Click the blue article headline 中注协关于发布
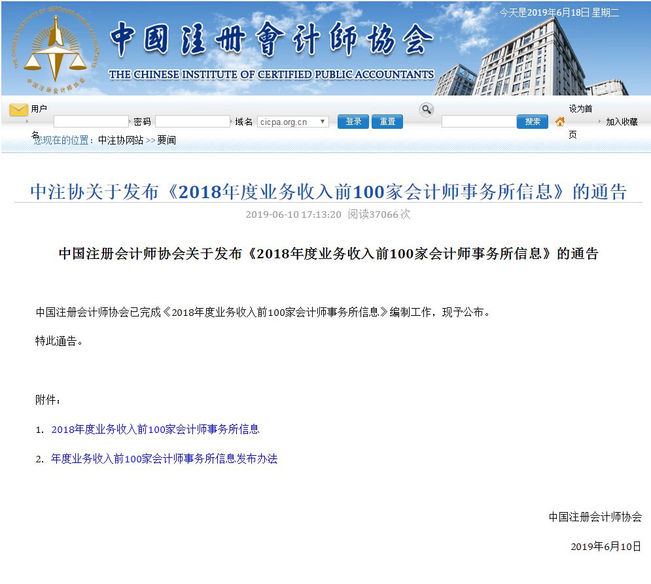 328,192
